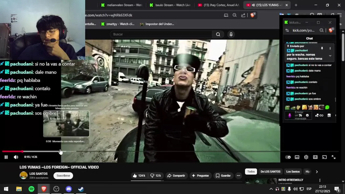
Task: Click the browser address bar URL
Action: (x=109, y=15)
